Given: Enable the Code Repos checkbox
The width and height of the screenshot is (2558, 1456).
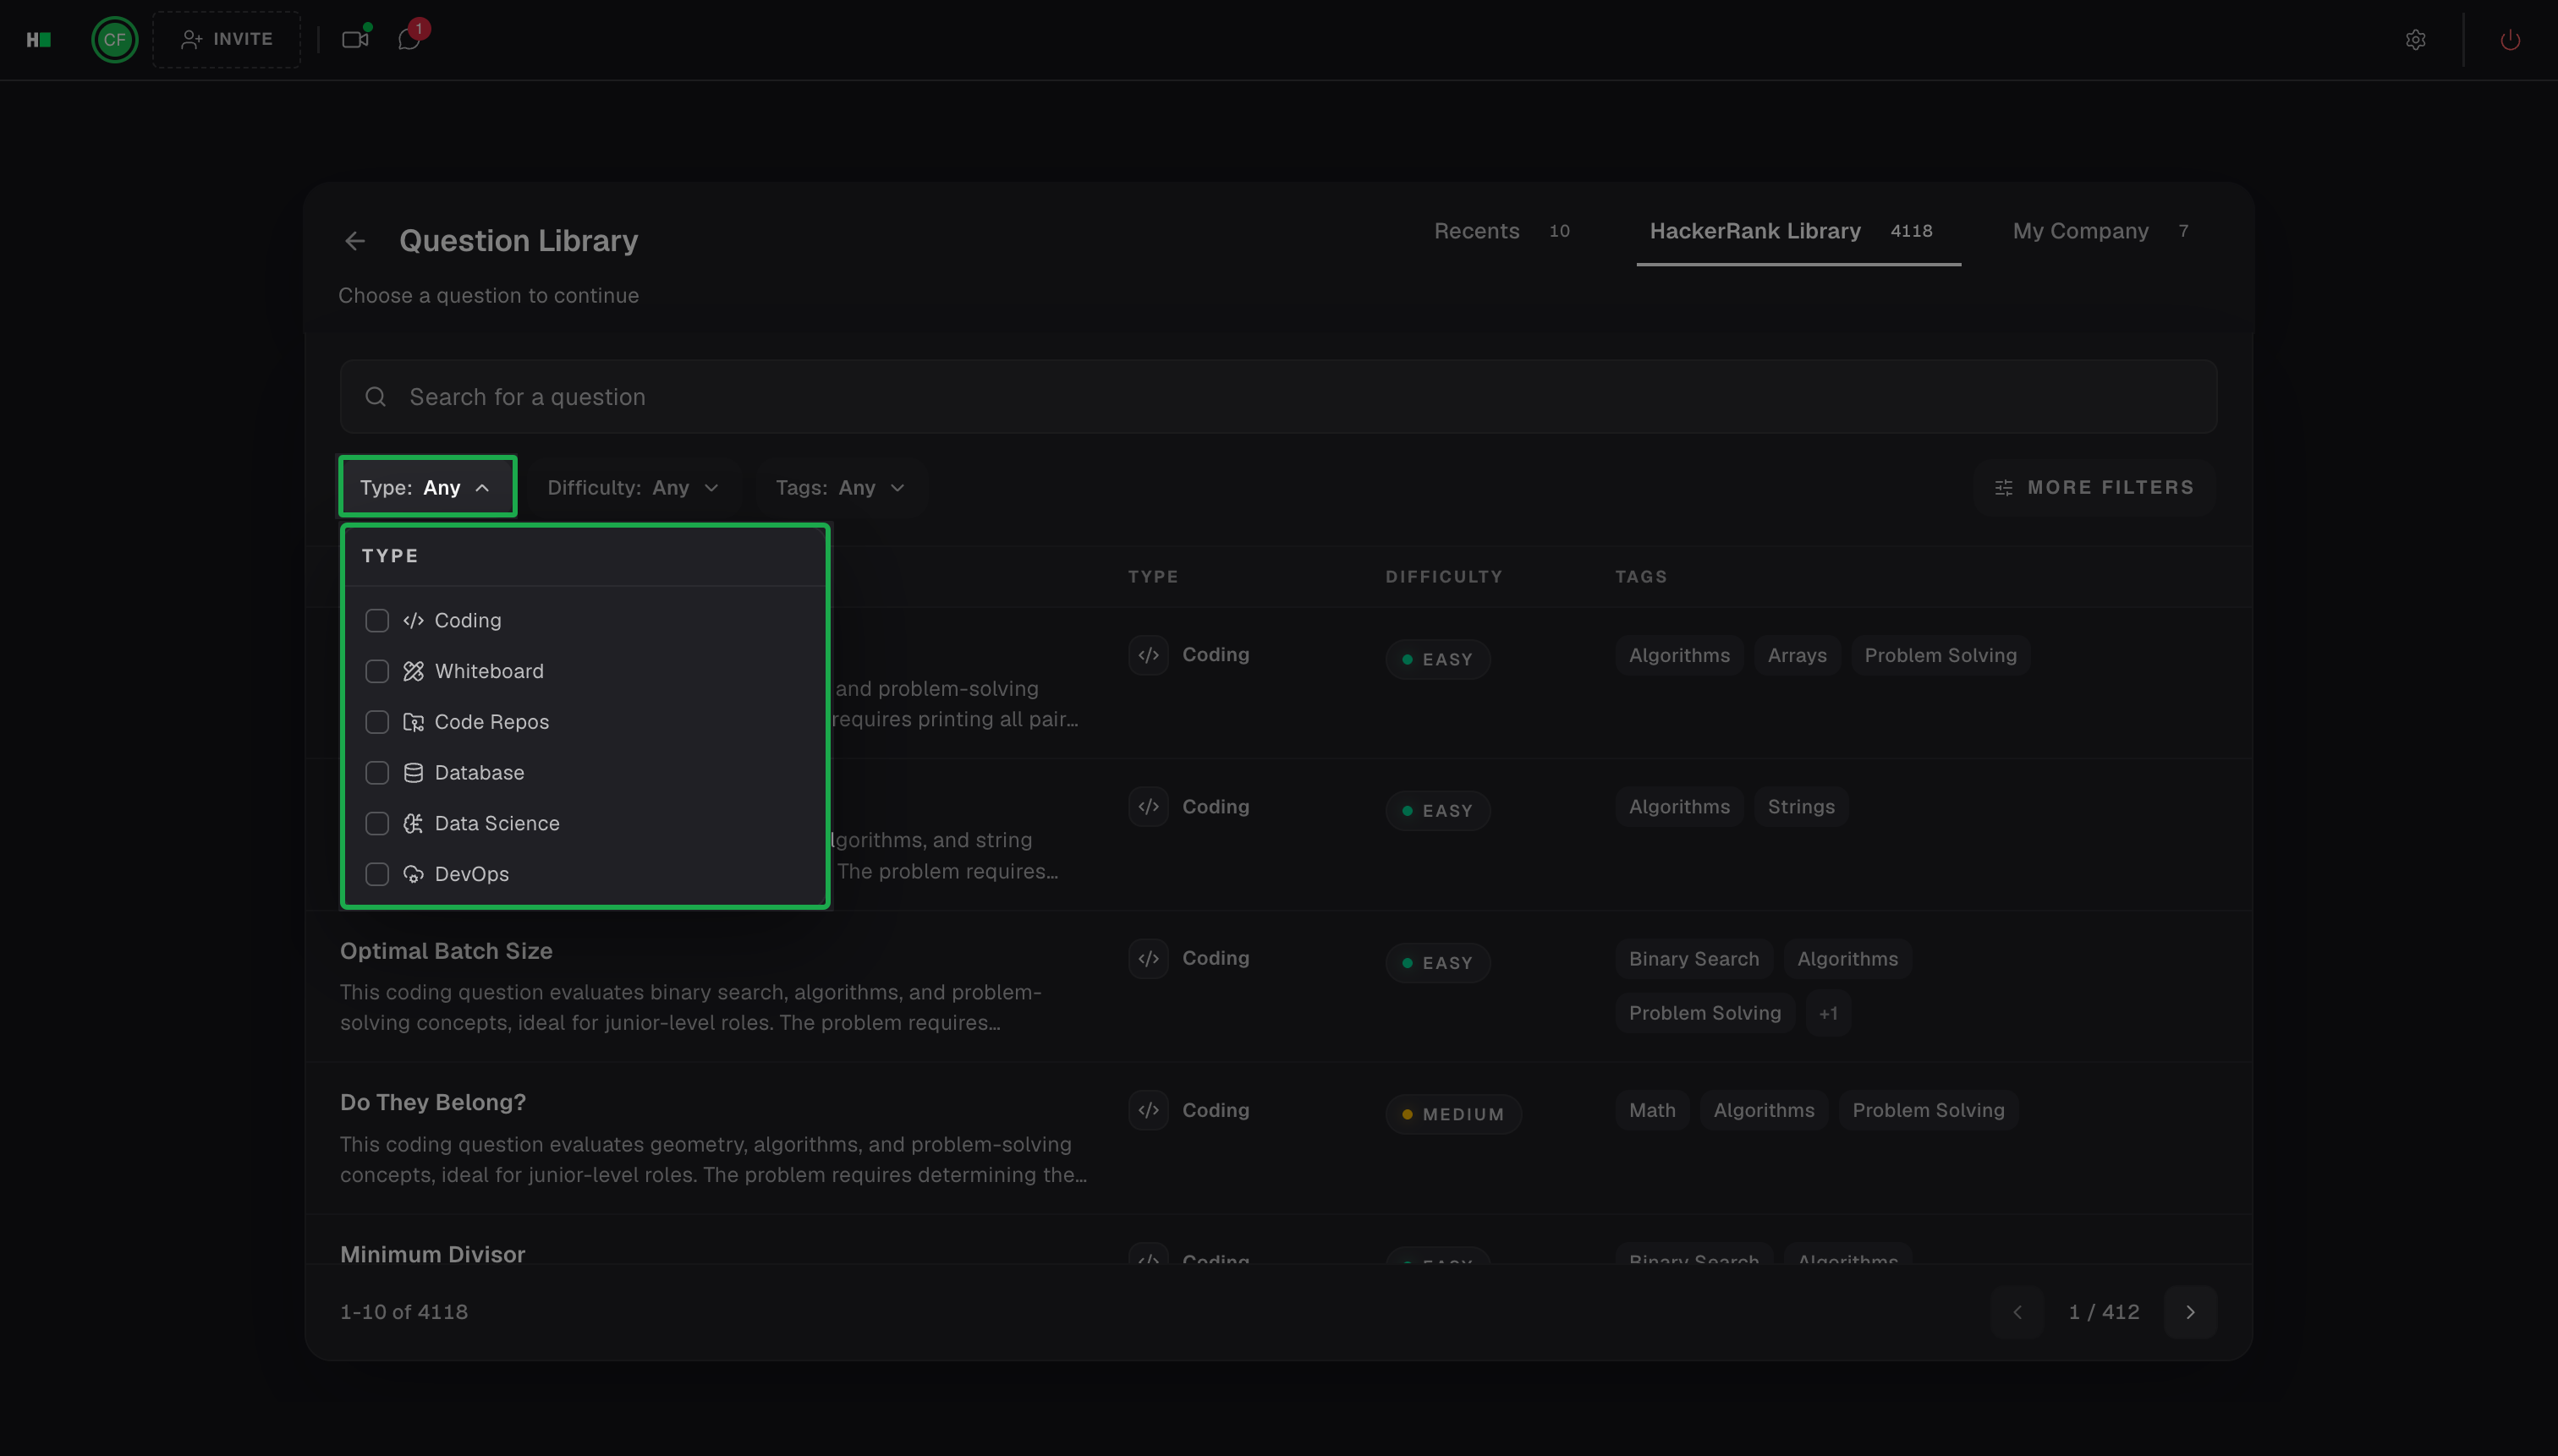Looking at the screenshot, I should point(377,722).
